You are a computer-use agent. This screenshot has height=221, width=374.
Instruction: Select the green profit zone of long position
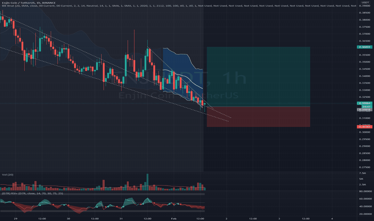coord(258,77)
